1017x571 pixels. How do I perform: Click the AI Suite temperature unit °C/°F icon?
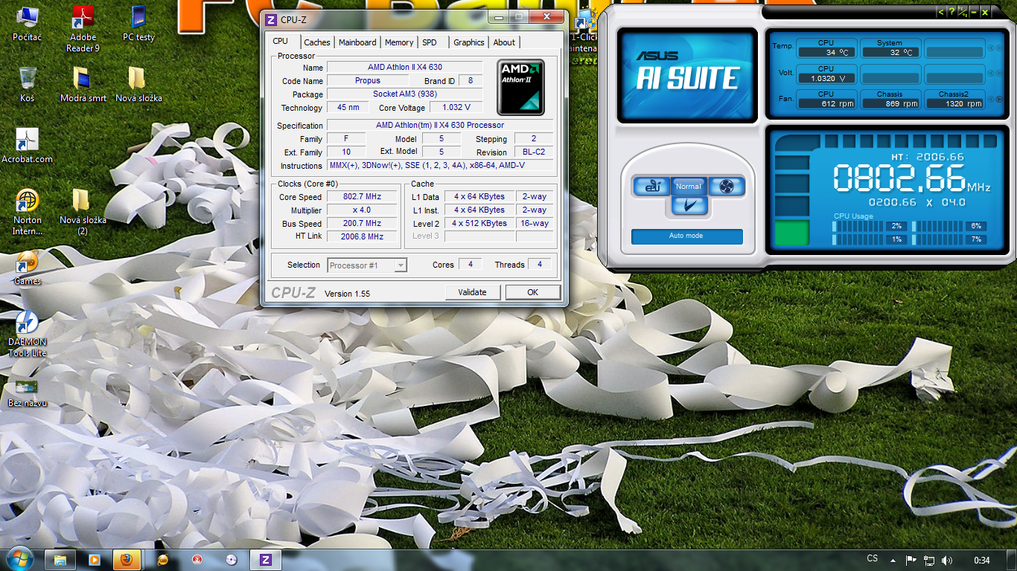pos(963,11)
